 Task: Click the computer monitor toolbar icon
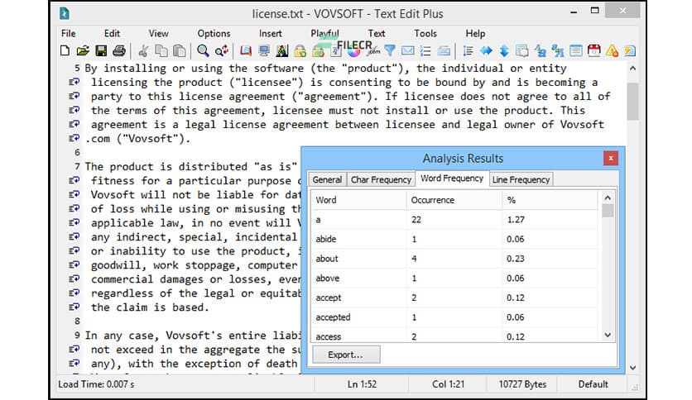pyautogui.click(x=264, y=51)
